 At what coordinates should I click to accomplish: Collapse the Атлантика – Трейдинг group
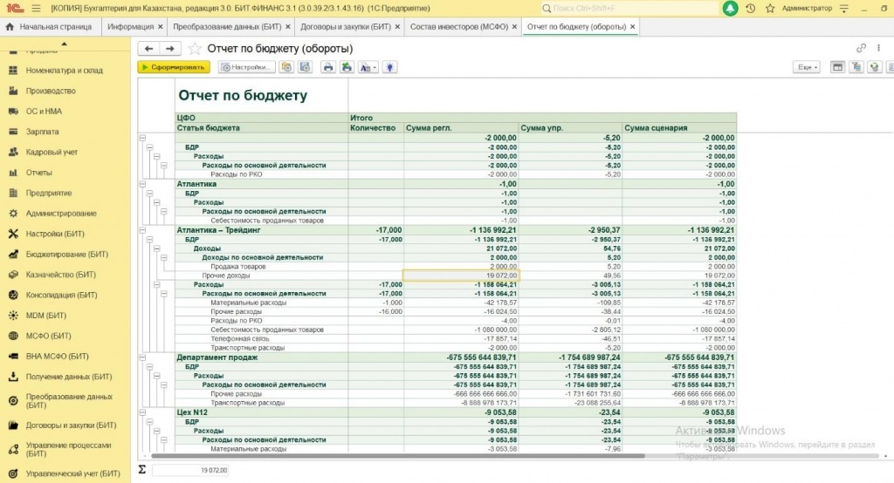click(142, 230)
